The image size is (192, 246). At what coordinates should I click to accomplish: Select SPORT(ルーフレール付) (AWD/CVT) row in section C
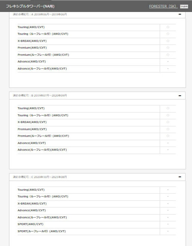click(x=97, y=231)
